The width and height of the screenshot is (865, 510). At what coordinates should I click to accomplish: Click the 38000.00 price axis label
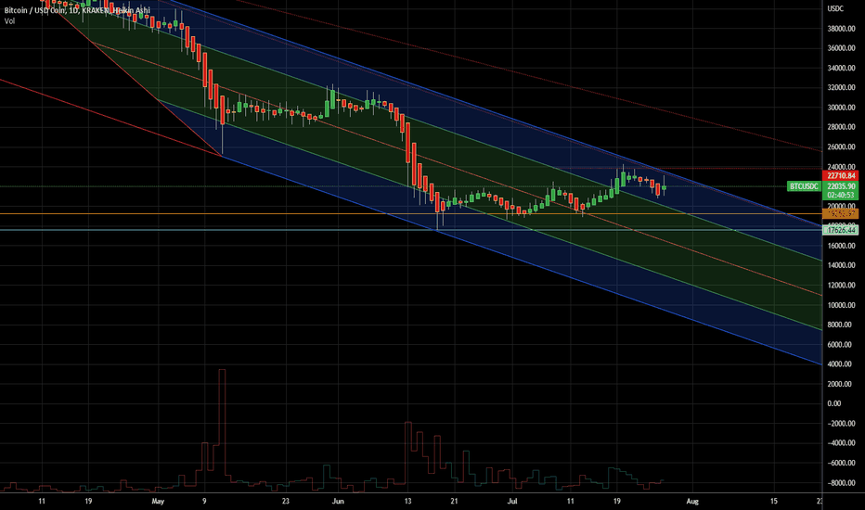841,29
